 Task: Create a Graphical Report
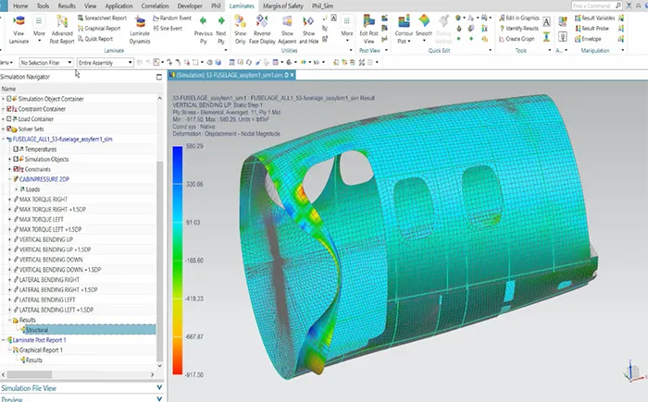tap(99, 29)
